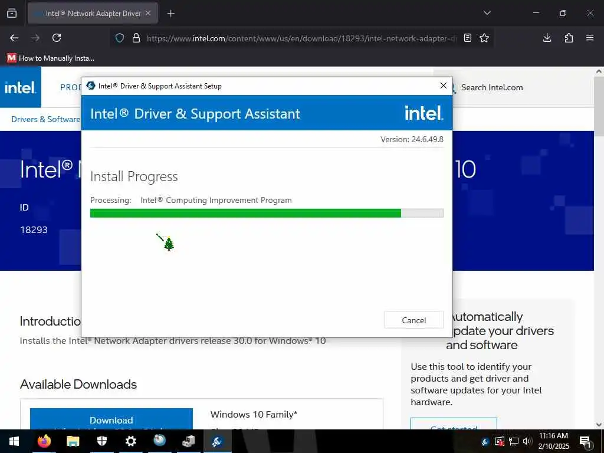This screenshot has width=604, height=453.
Task: Open Firefox from the taskbar
Action: [x=44, y=441]
